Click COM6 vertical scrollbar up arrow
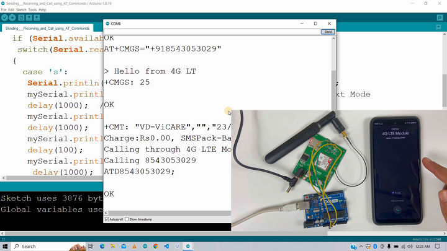The image size is (447, 251). [333, 38]
